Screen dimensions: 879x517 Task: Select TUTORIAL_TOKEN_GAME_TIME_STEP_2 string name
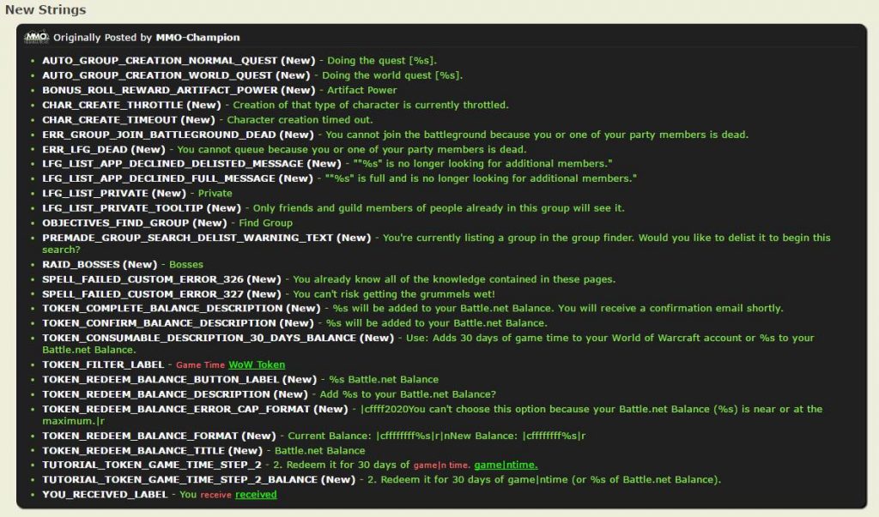152,465
